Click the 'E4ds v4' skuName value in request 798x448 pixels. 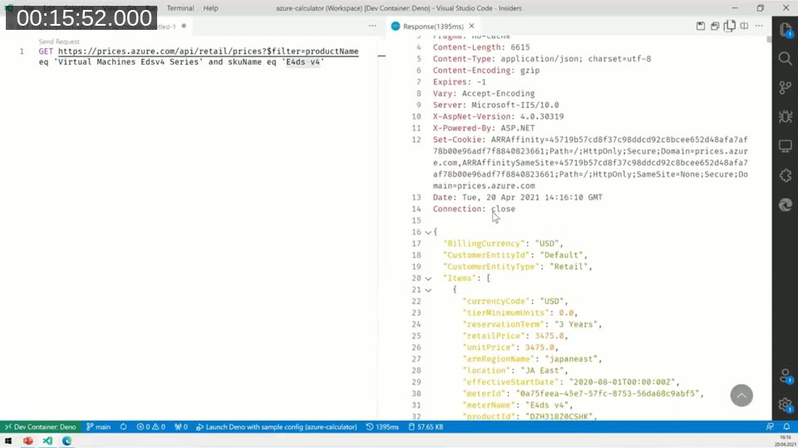pos(303,62)
